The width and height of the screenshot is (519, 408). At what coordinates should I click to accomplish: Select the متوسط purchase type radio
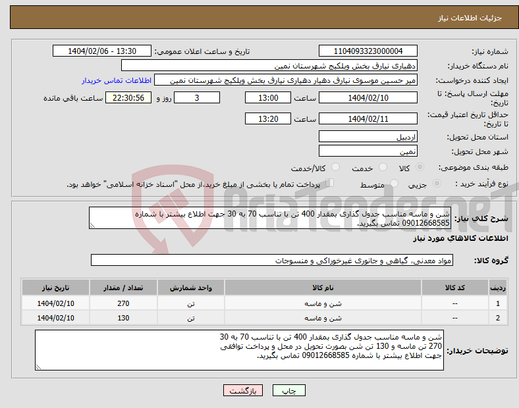pos(394,183)
